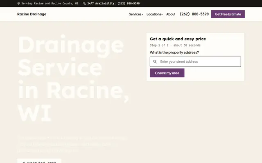Screen dimensions: 262x163
Task: Expand the Services dropdown menu
Action: tap(136, 14)
